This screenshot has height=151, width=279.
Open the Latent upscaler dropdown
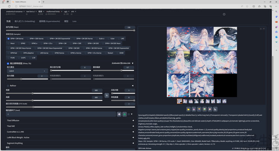27,71
